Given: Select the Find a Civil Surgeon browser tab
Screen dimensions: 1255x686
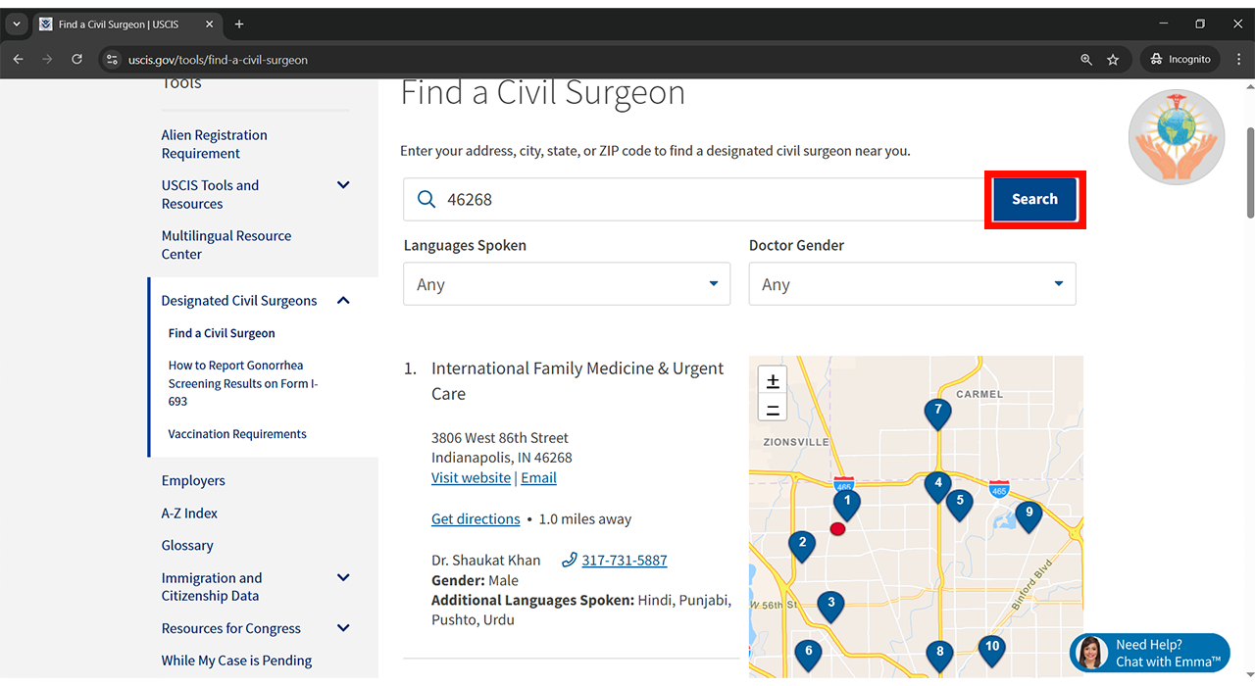Looking at the screenshot, I should tap(126, 24).
